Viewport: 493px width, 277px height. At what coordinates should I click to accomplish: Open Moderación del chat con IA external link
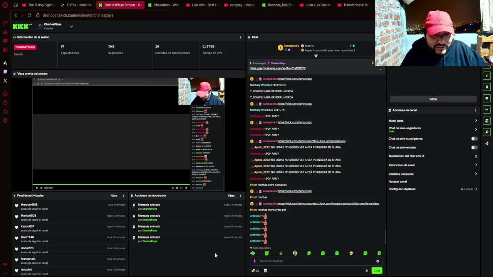pos(476,156)
